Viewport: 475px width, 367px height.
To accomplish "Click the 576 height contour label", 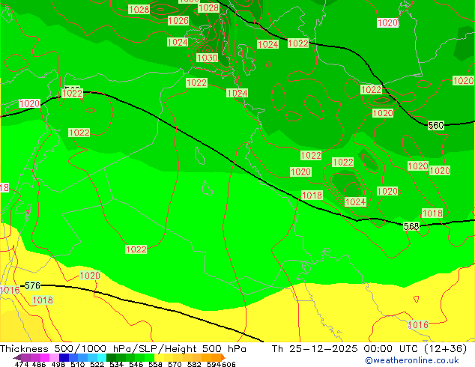I will click(32, 285).
